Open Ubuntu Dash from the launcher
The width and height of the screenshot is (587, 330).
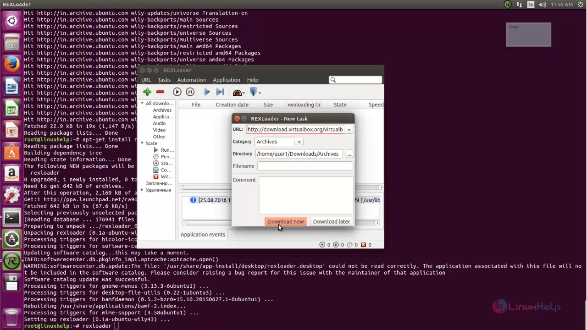pos(11,21)
